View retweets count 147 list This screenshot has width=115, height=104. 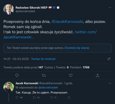[23, 67]
